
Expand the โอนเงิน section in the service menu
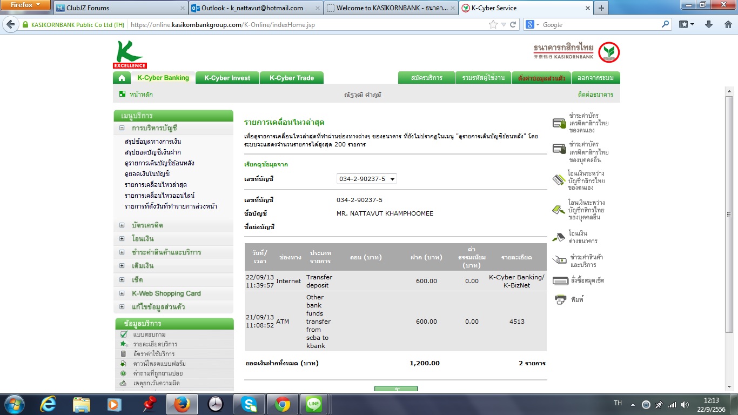coord(122,239)
